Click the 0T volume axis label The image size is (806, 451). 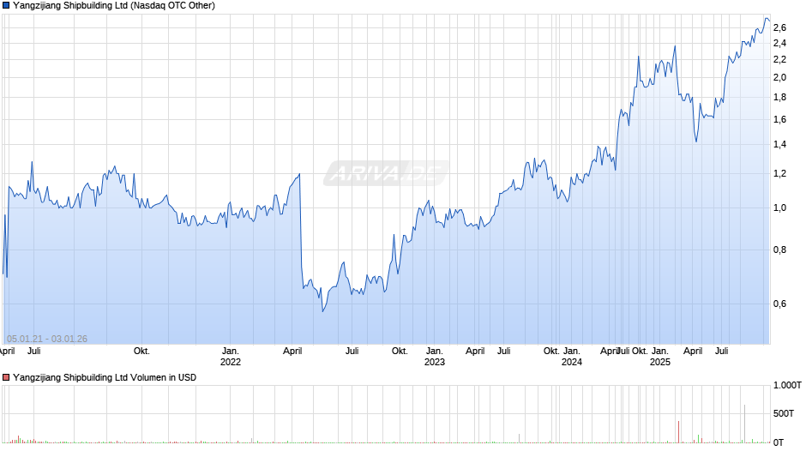tap(779, 442)
